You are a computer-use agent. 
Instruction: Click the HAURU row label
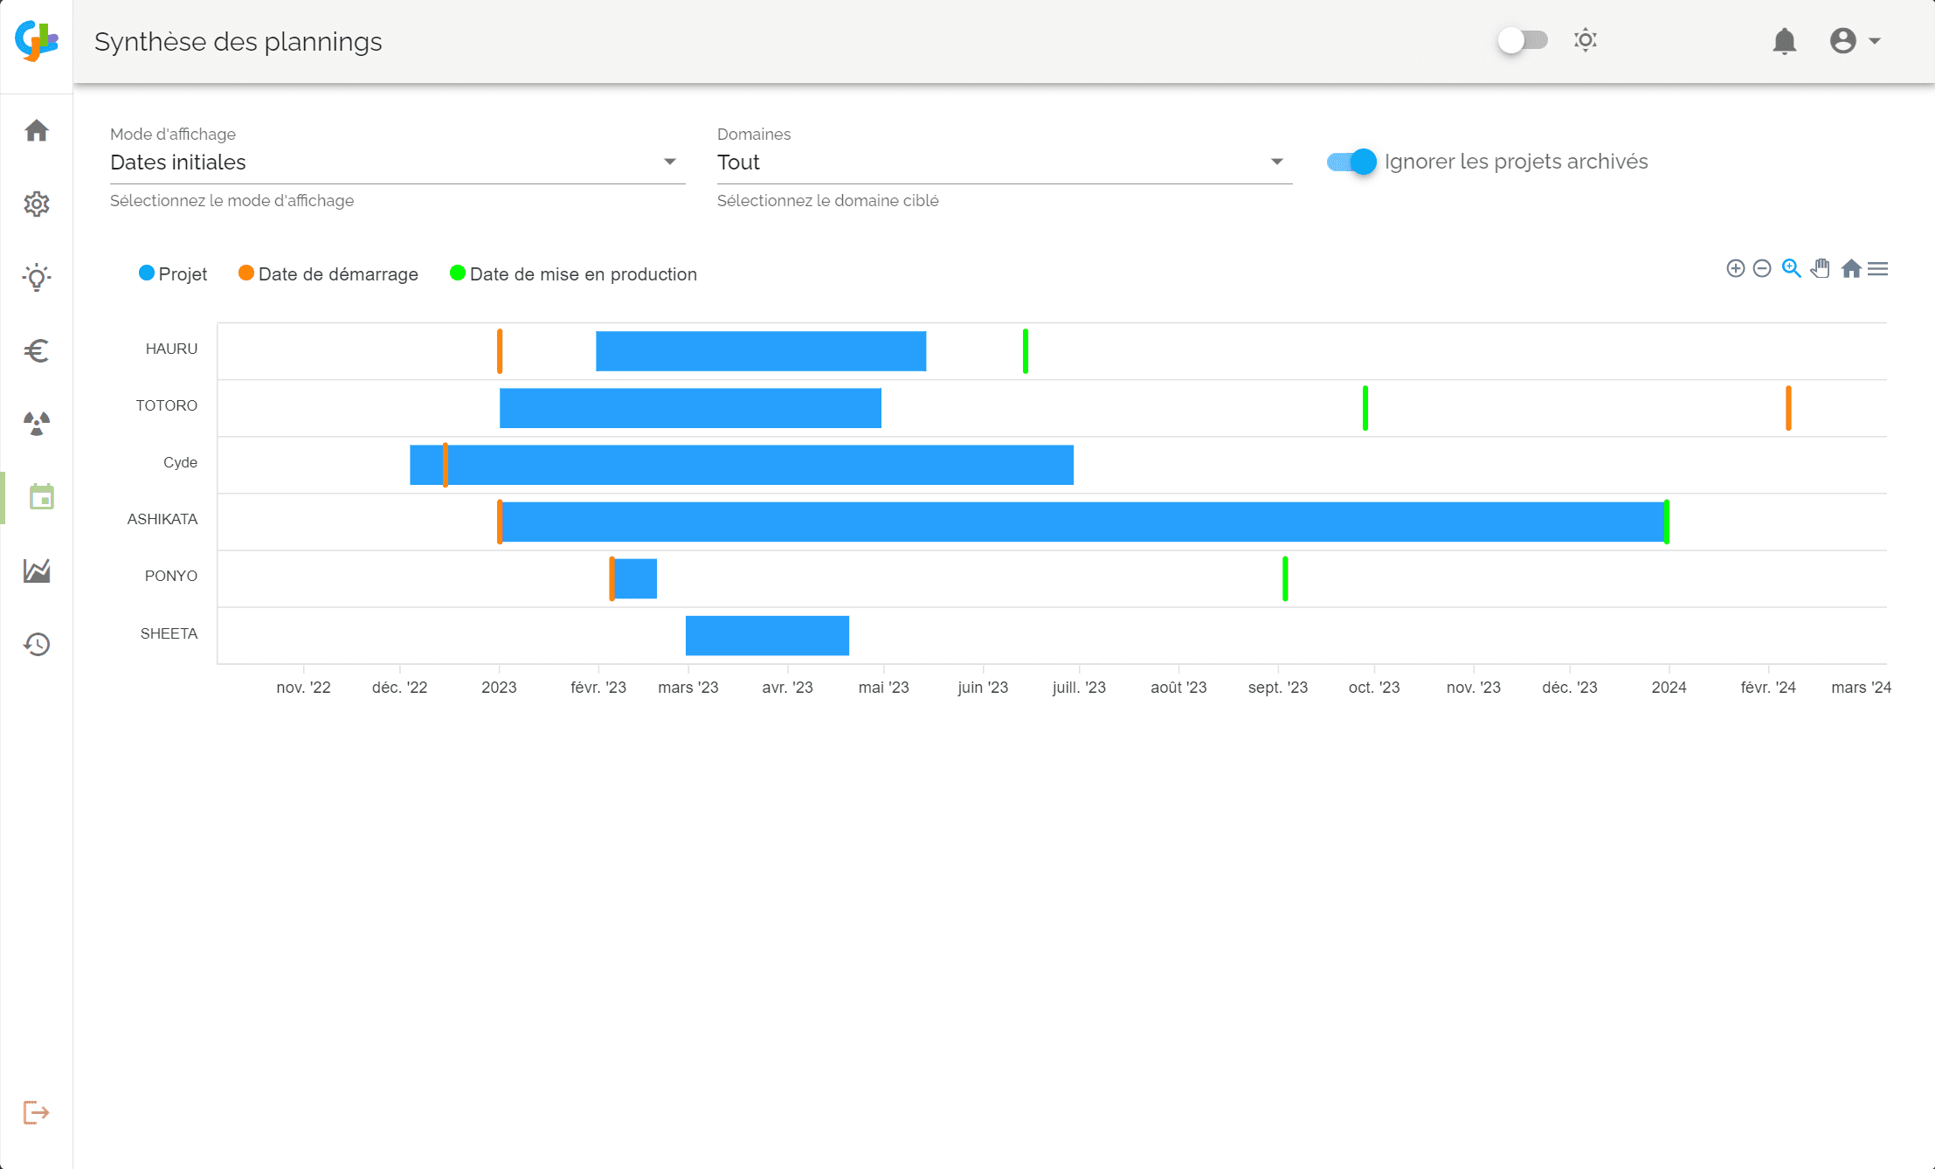click(x=171, y=349)
